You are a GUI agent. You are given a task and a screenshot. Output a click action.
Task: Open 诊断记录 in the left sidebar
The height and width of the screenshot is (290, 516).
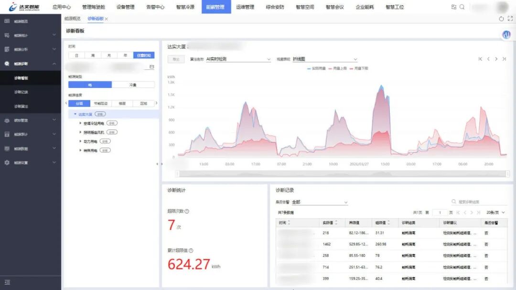click(21, 92)
